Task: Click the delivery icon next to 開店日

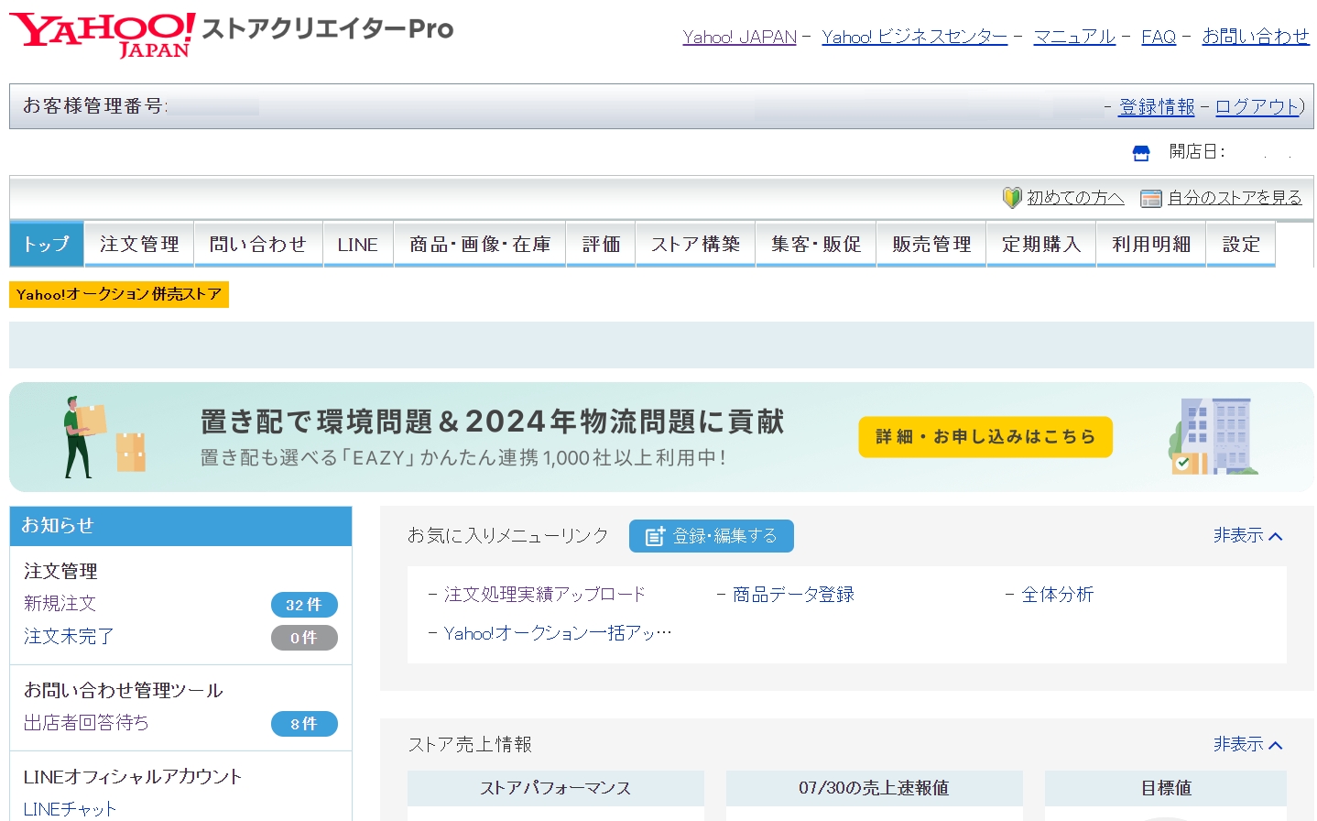Action: tap(1140, 152)
